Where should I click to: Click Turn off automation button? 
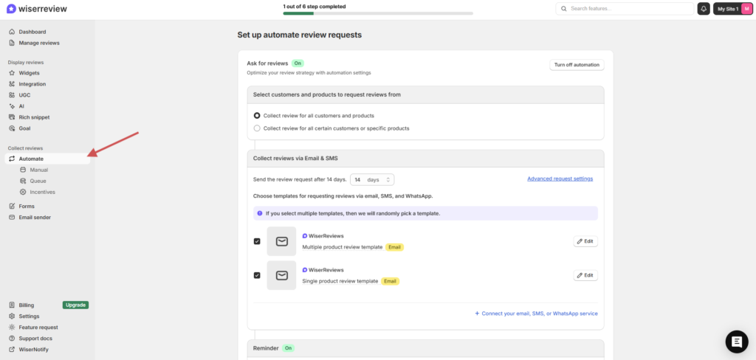577,65
